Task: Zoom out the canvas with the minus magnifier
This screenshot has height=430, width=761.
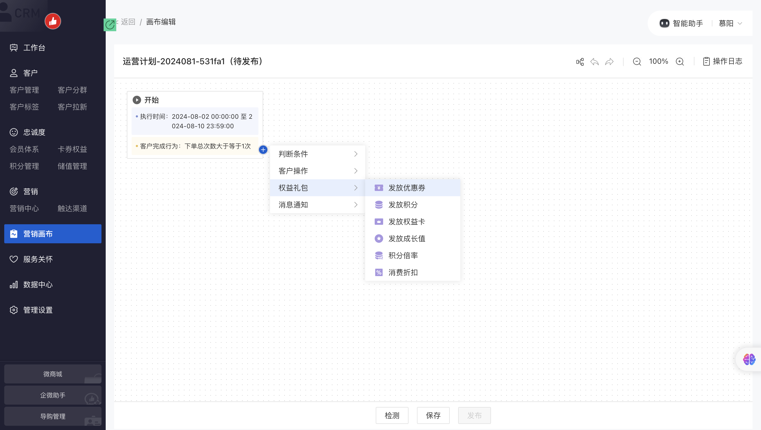Action: tap(637, 62)
